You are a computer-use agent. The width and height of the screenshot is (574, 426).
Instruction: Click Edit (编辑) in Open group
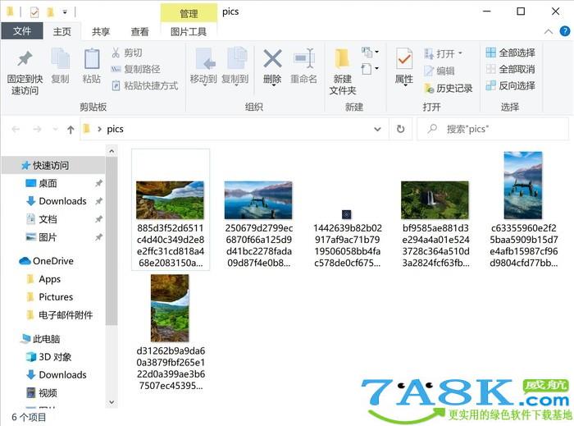pos(440,71)
